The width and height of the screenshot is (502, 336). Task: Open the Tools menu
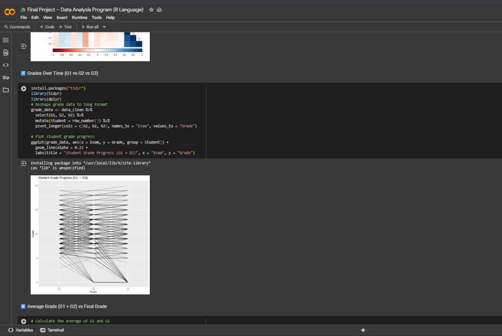pos(97,18)
